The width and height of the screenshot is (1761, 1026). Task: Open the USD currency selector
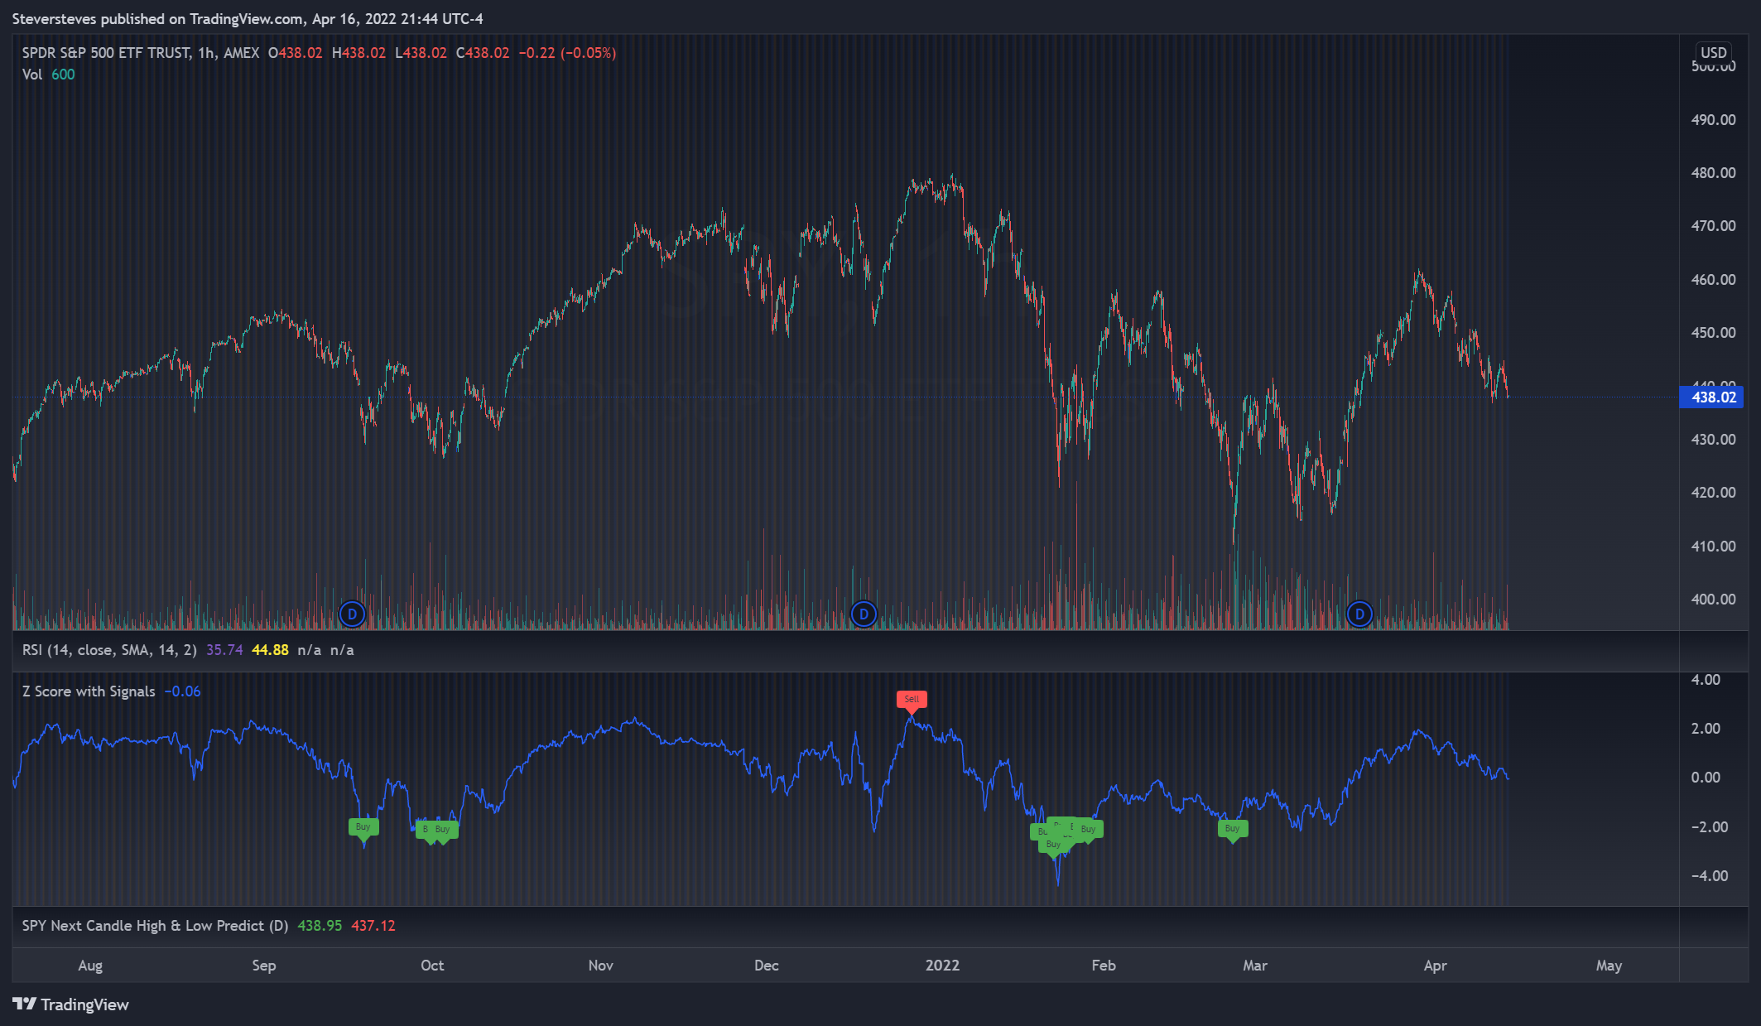click(1714, 52)
